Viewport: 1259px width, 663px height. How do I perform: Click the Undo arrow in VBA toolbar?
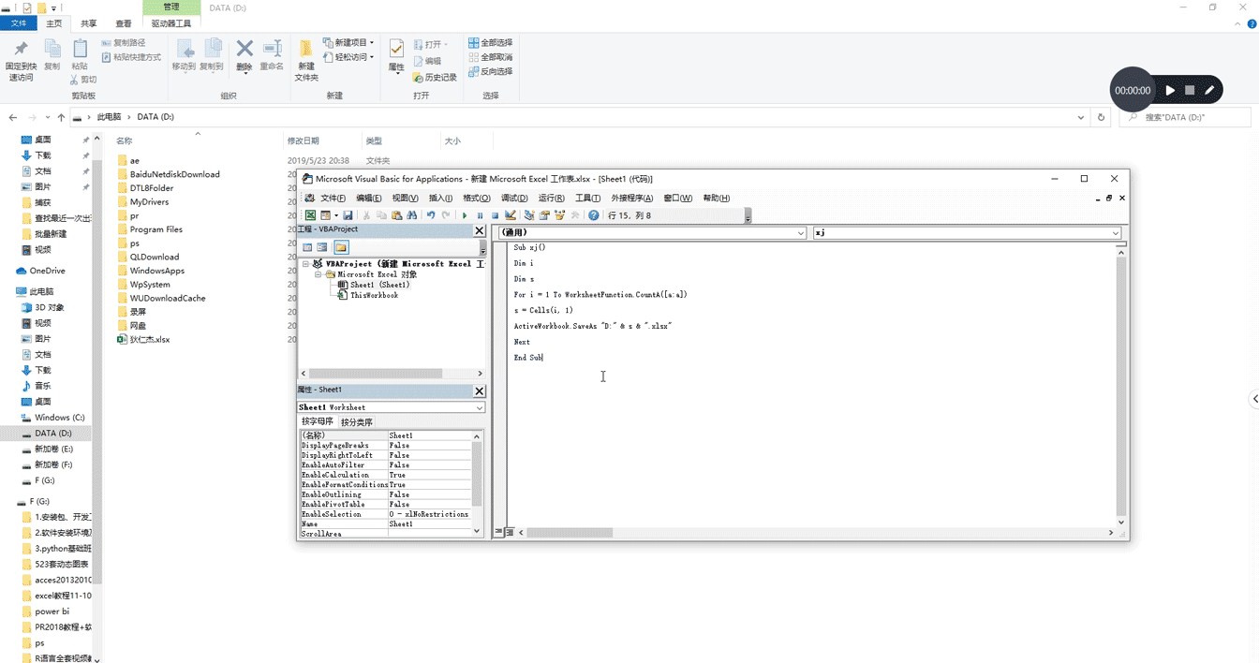point(431,215)
